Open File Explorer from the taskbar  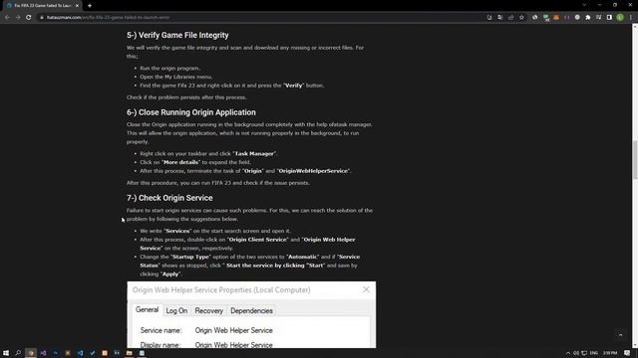(x=129, y=353)
